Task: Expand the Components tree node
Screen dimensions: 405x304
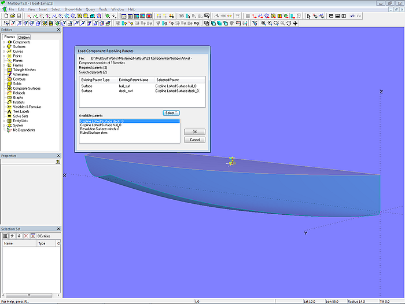Action: pyautogui.click(x=4, y=42)
